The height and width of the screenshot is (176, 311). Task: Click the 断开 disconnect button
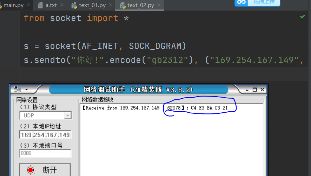tap(45, 170)
